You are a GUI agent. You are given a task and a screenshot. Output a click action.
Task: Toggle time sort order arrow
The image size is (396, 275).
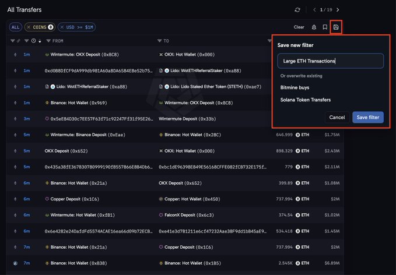pyautogui.click(x=40, y=41)
